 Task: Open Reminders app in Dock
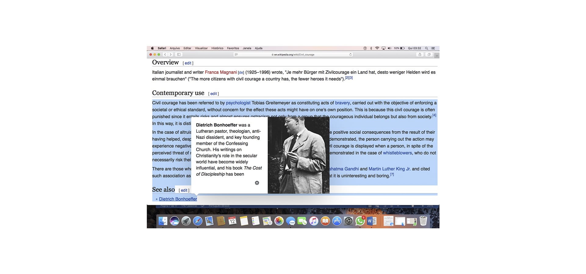coord(256,221)
